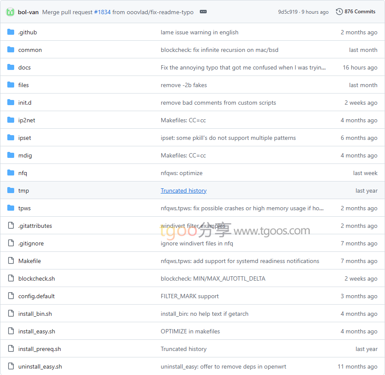The width and height of the screenshot is (385, 375).
Task: Click the .github folder icon
Action: tap(11, 32)
